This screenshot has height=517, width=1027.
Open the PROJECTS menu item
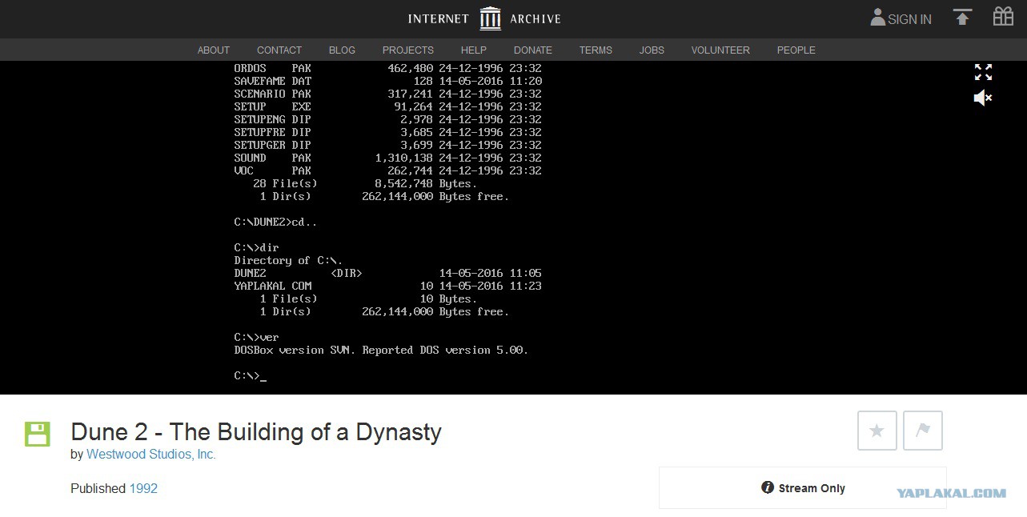[x=408, y=50]
